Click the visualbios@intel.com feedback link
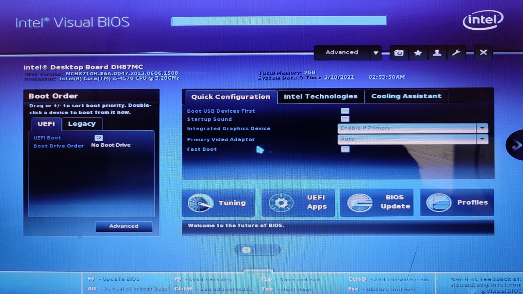The height and width of the screenshot is (294, 523). 486,285
